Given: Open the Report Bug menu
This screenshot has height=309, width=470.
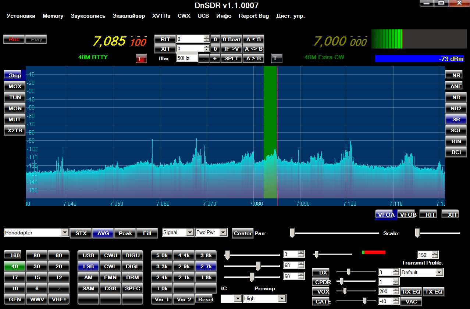Looking at the screenshot, I should coord(254,16).
